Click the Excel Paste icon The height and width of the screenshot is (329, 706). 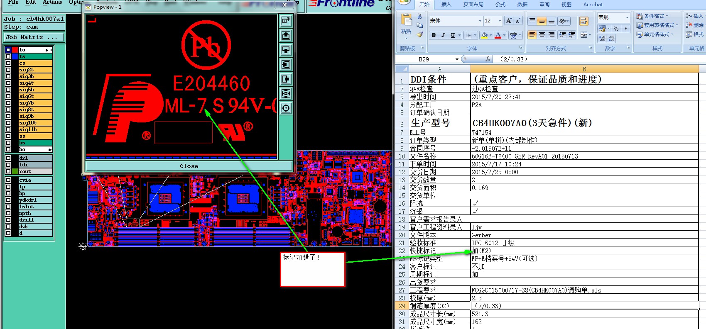(406, 20)
